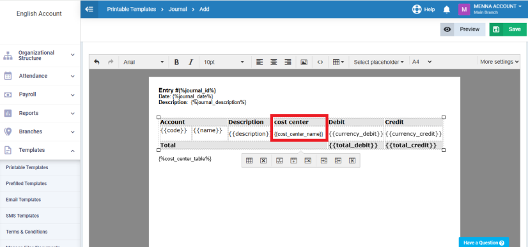Insert column after in table toolbar
Viewport: 528px width, 247px height.
338,161
